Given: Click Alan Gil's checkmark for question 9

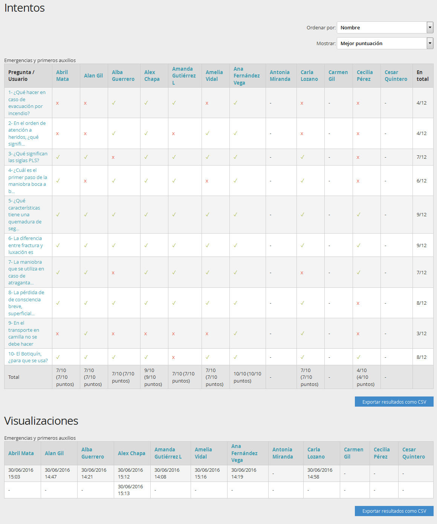Looking at the screenshot, I should 86,333.
